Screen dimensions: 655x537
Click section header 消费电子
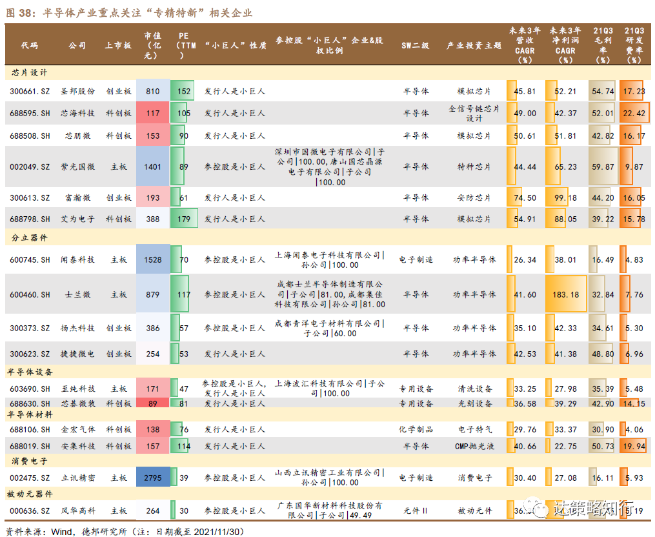tap(29, 461)
